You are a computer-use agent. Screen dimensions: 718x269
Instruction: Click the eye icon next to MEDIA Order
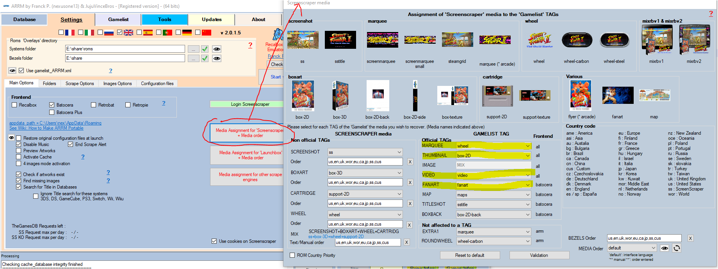coord(665,248)
